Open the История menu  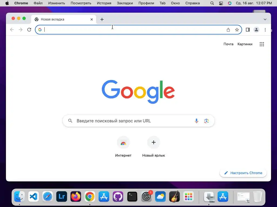tap(104, 3)
